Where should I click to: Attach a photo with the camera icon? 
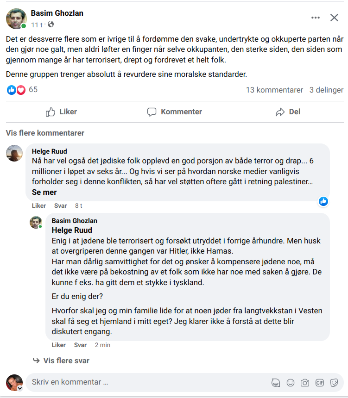tap(305, 383)
